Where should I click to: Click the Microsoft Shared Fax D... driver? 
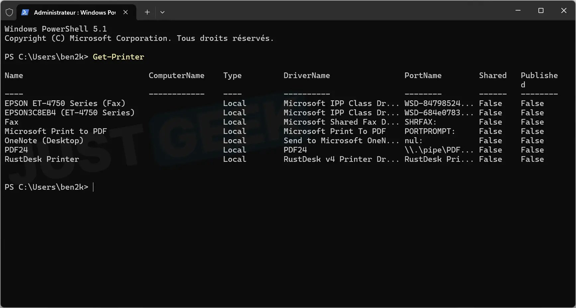click(341, 122)
